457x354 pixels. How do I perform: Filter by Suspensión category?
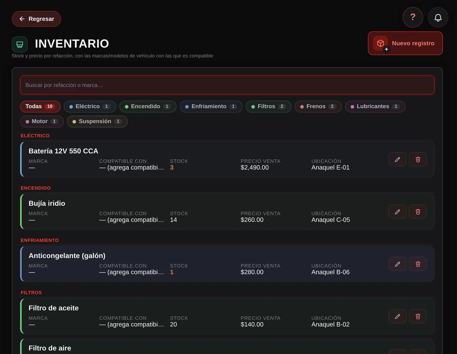[x=97, y=121]
